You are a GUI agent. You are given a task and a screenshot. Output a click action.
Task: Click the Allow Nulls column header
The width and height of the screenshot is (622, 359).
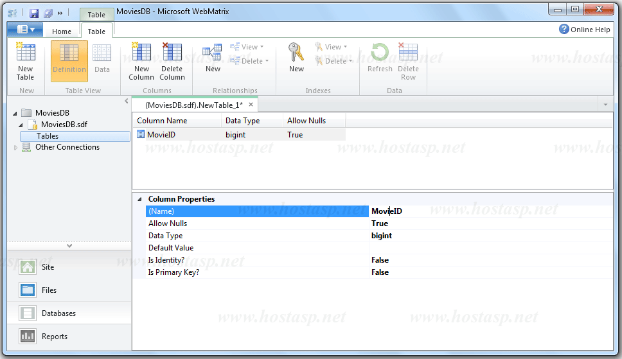(x=314, y=121)
